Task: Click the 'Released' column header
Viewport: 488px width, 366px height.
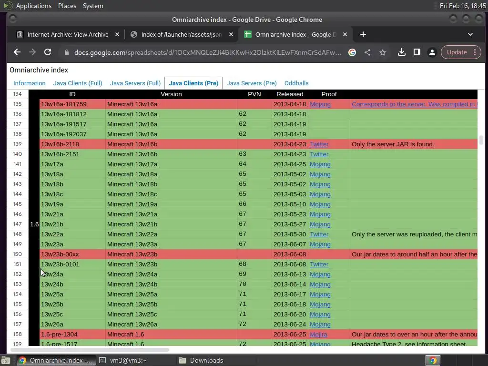Action: 290,94
